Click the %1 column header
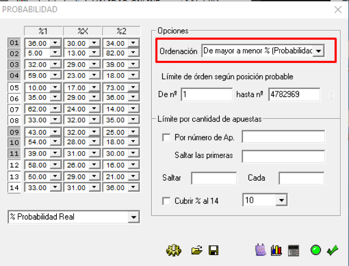 coord(43,31)
